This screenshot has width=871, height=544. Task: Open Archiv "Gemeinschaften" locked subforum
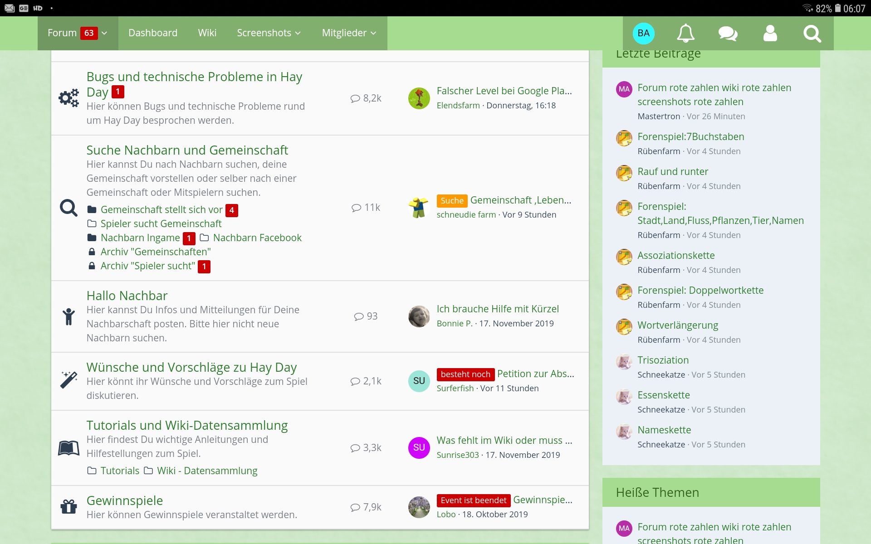pos(155,252)
